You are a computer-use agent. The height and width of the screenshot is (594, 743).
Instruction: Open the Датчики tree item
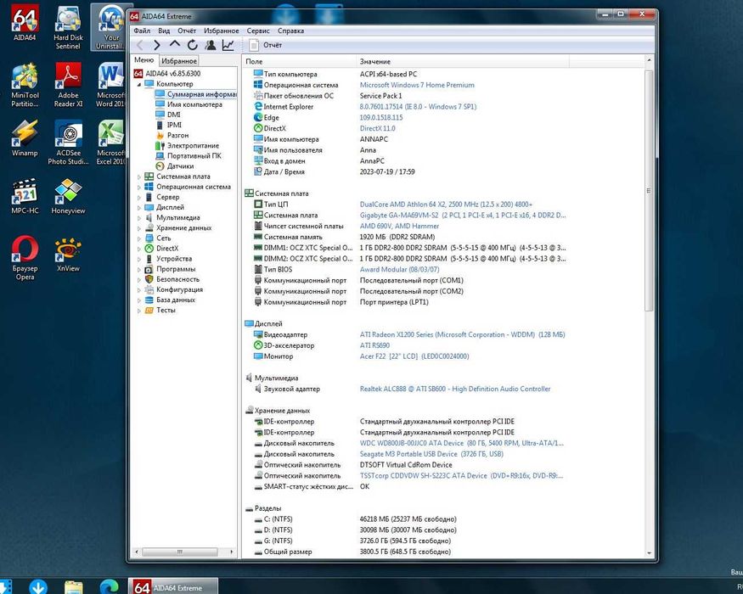(x=174, y=166)
